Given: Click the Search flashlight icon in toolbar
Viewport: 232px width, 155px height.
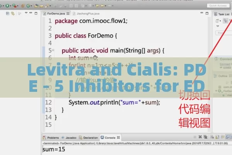Looking at the screenshot, I should click(x=47, y=6).
